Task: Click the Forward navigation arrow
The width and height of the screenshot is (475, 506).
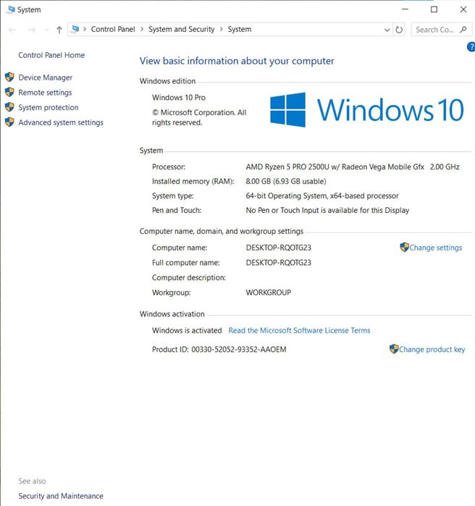Action: pyautogui.click(x=31, y=30)
